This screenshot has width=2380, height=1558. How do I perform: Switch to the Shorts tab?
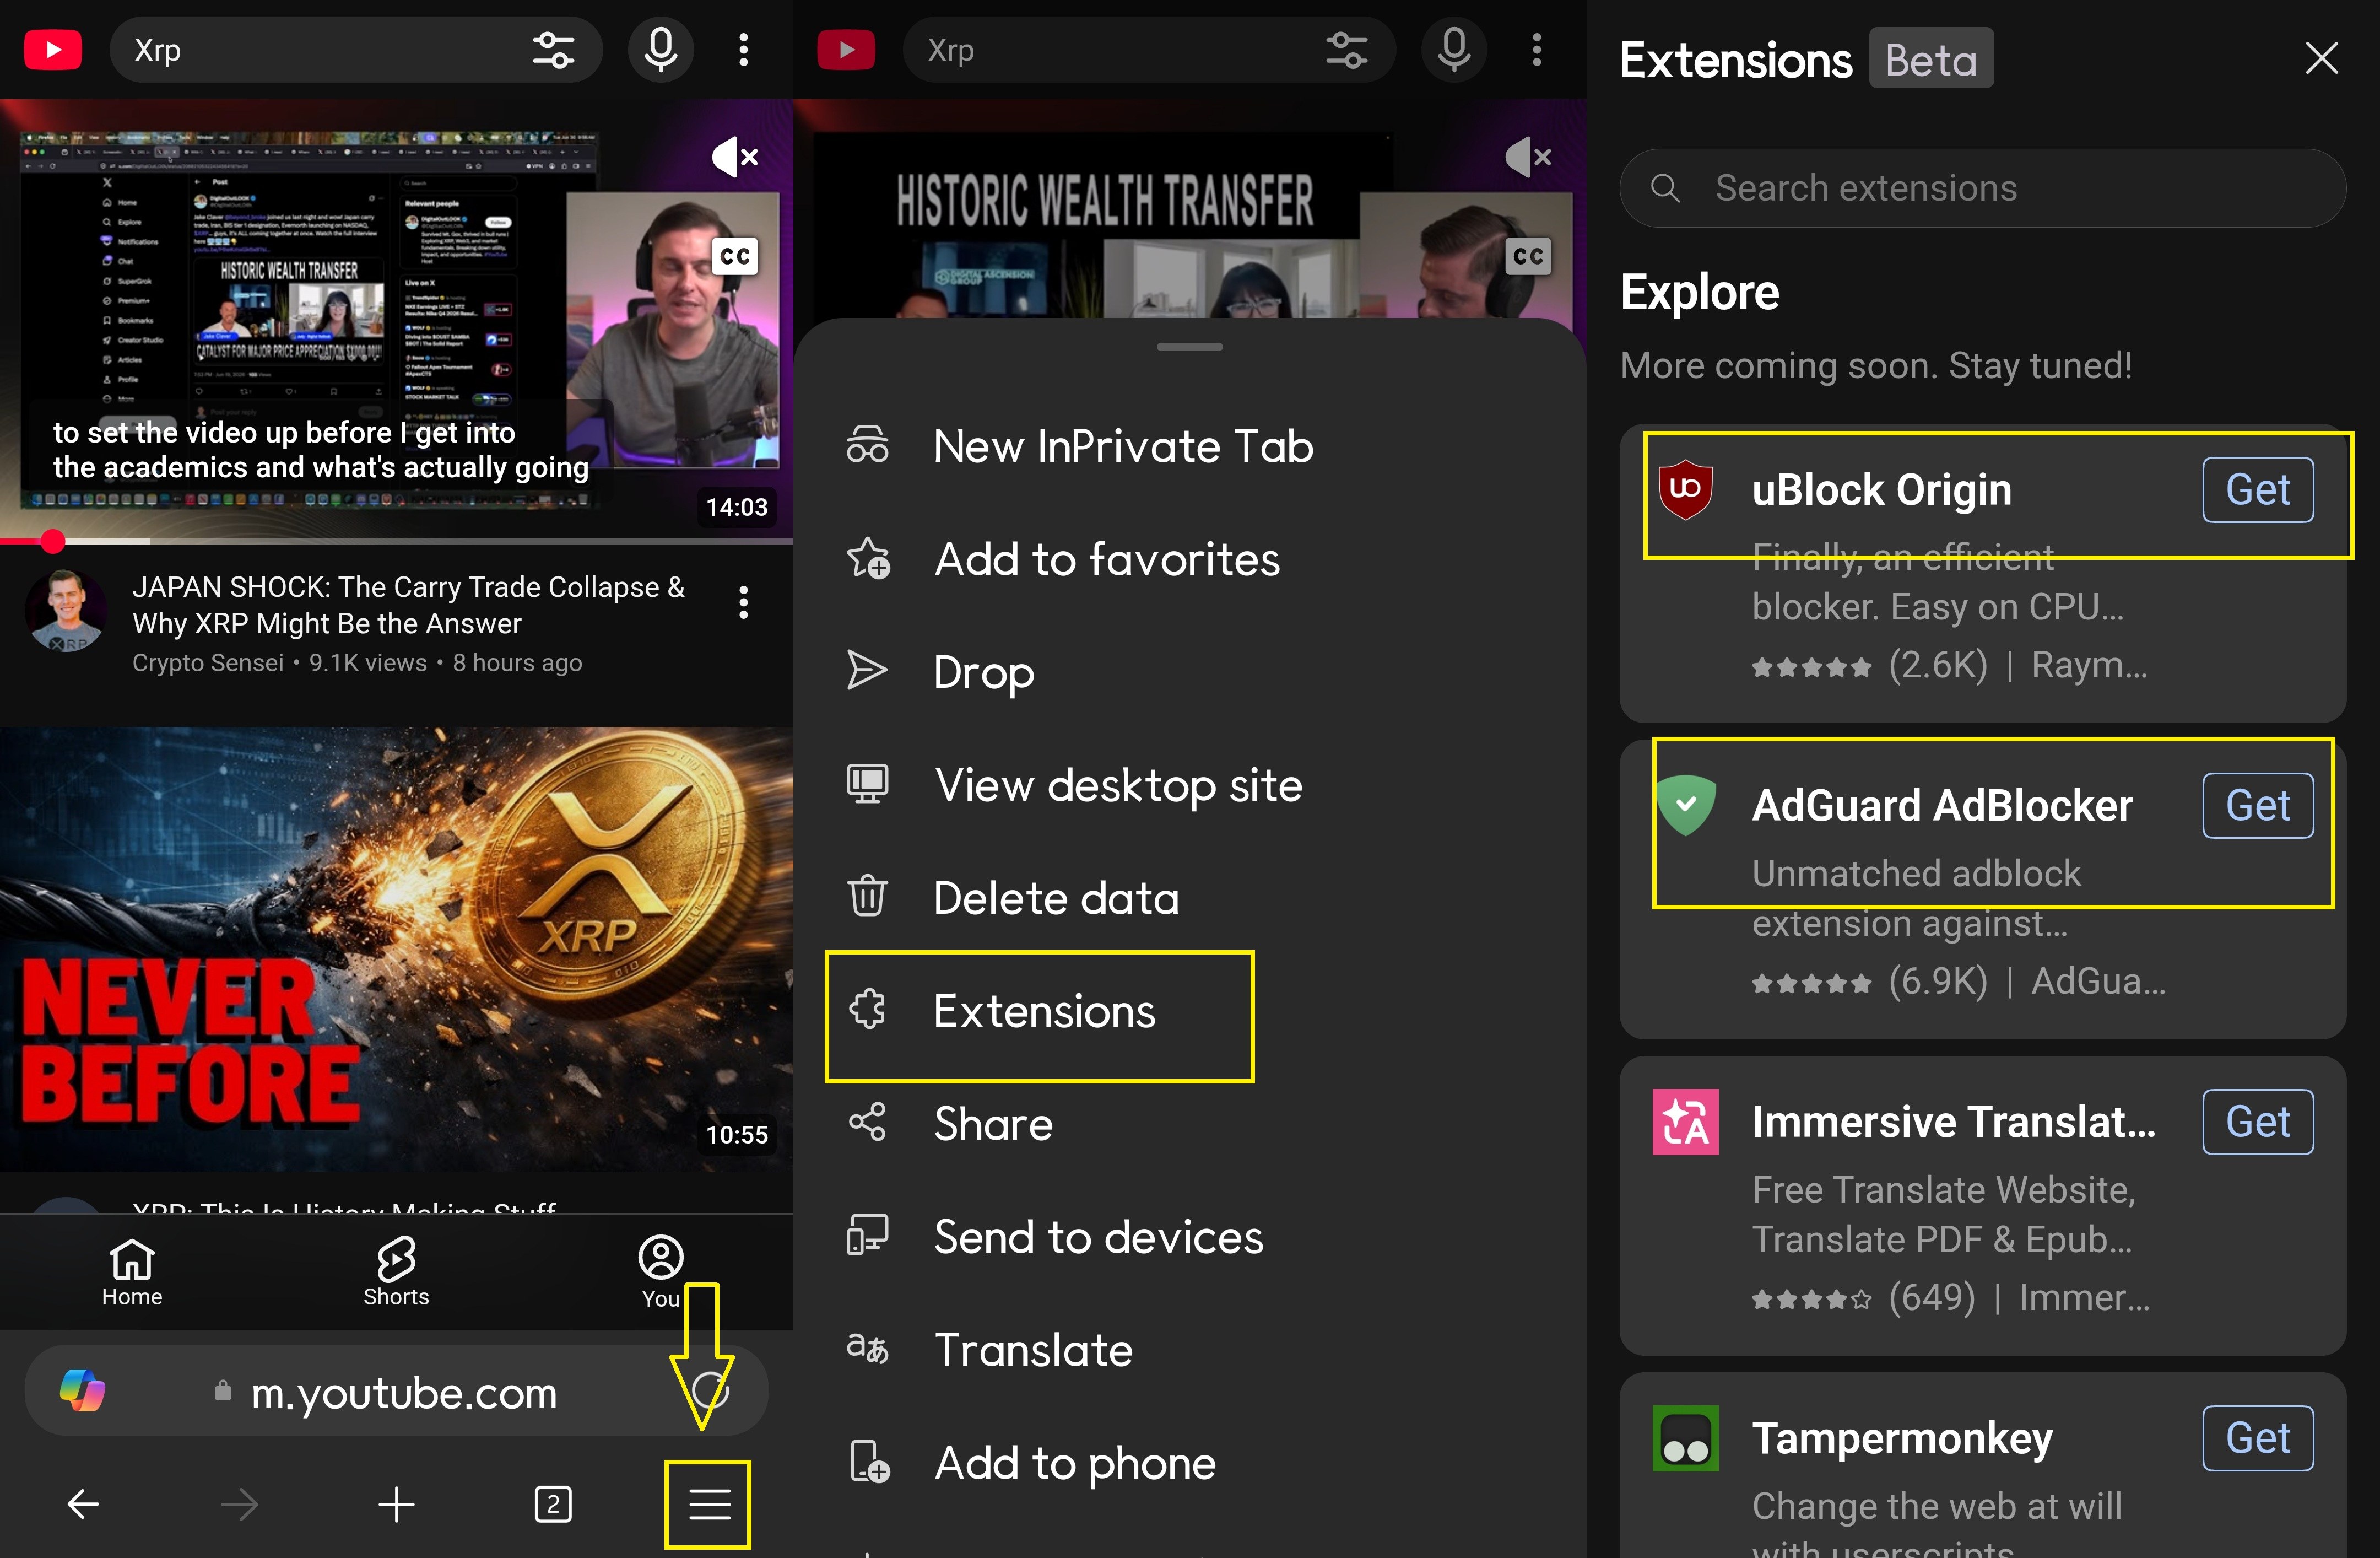click(396, 1273)
